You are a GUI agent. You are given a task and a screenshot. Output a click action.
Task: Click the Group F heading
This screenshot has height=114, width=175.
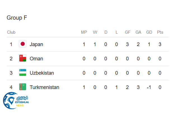click(x=17, y=18)
